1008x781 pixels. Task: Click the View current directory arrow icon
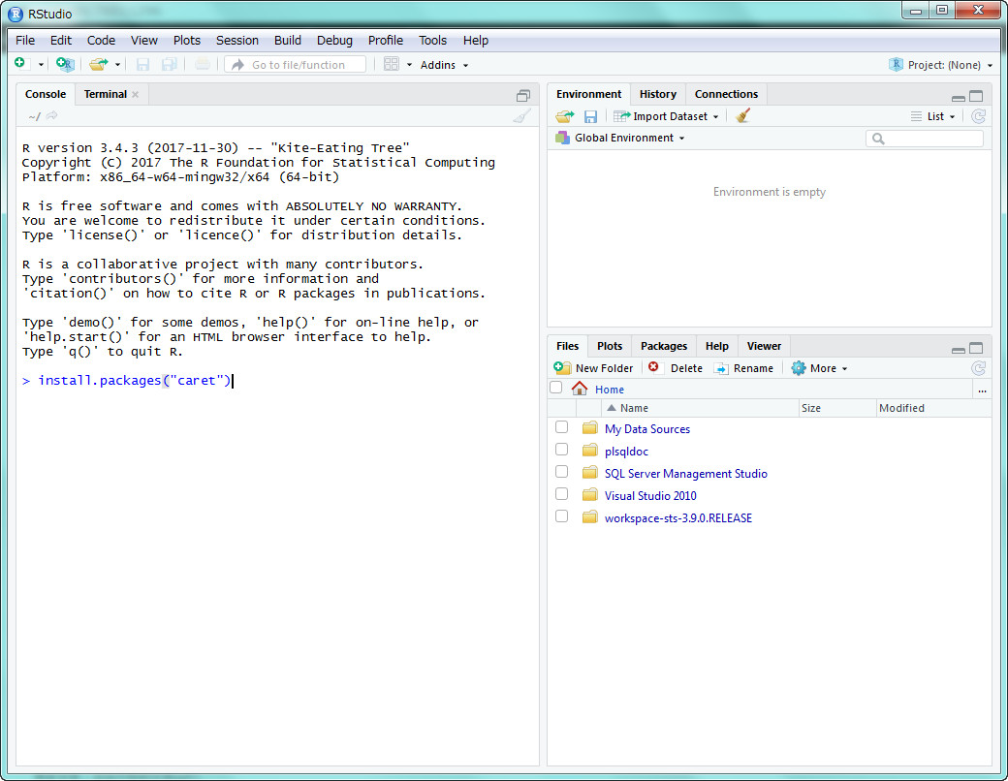[52, 115]
